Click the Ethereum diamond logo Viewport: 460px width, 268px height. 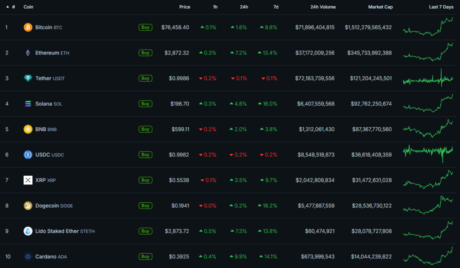[28, 53]
